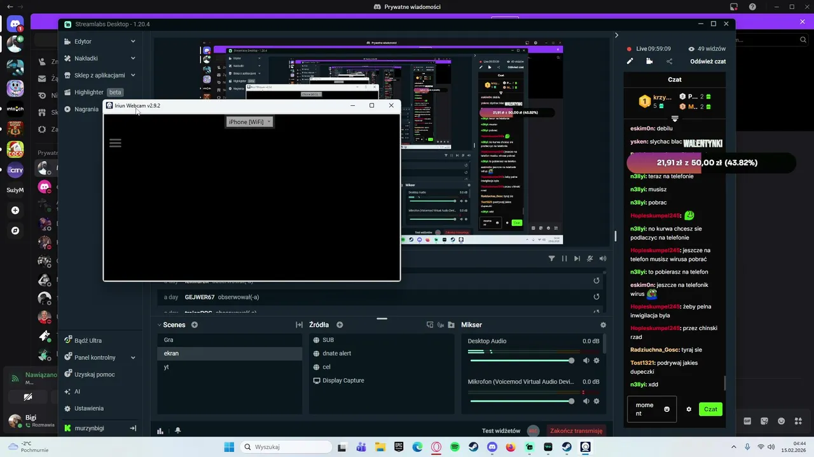The height and width of the screenshot is (457, 814).
Task: Expand gift leaderboard arrow in chat
Action: pyautogui.click(x=675, y=119)
